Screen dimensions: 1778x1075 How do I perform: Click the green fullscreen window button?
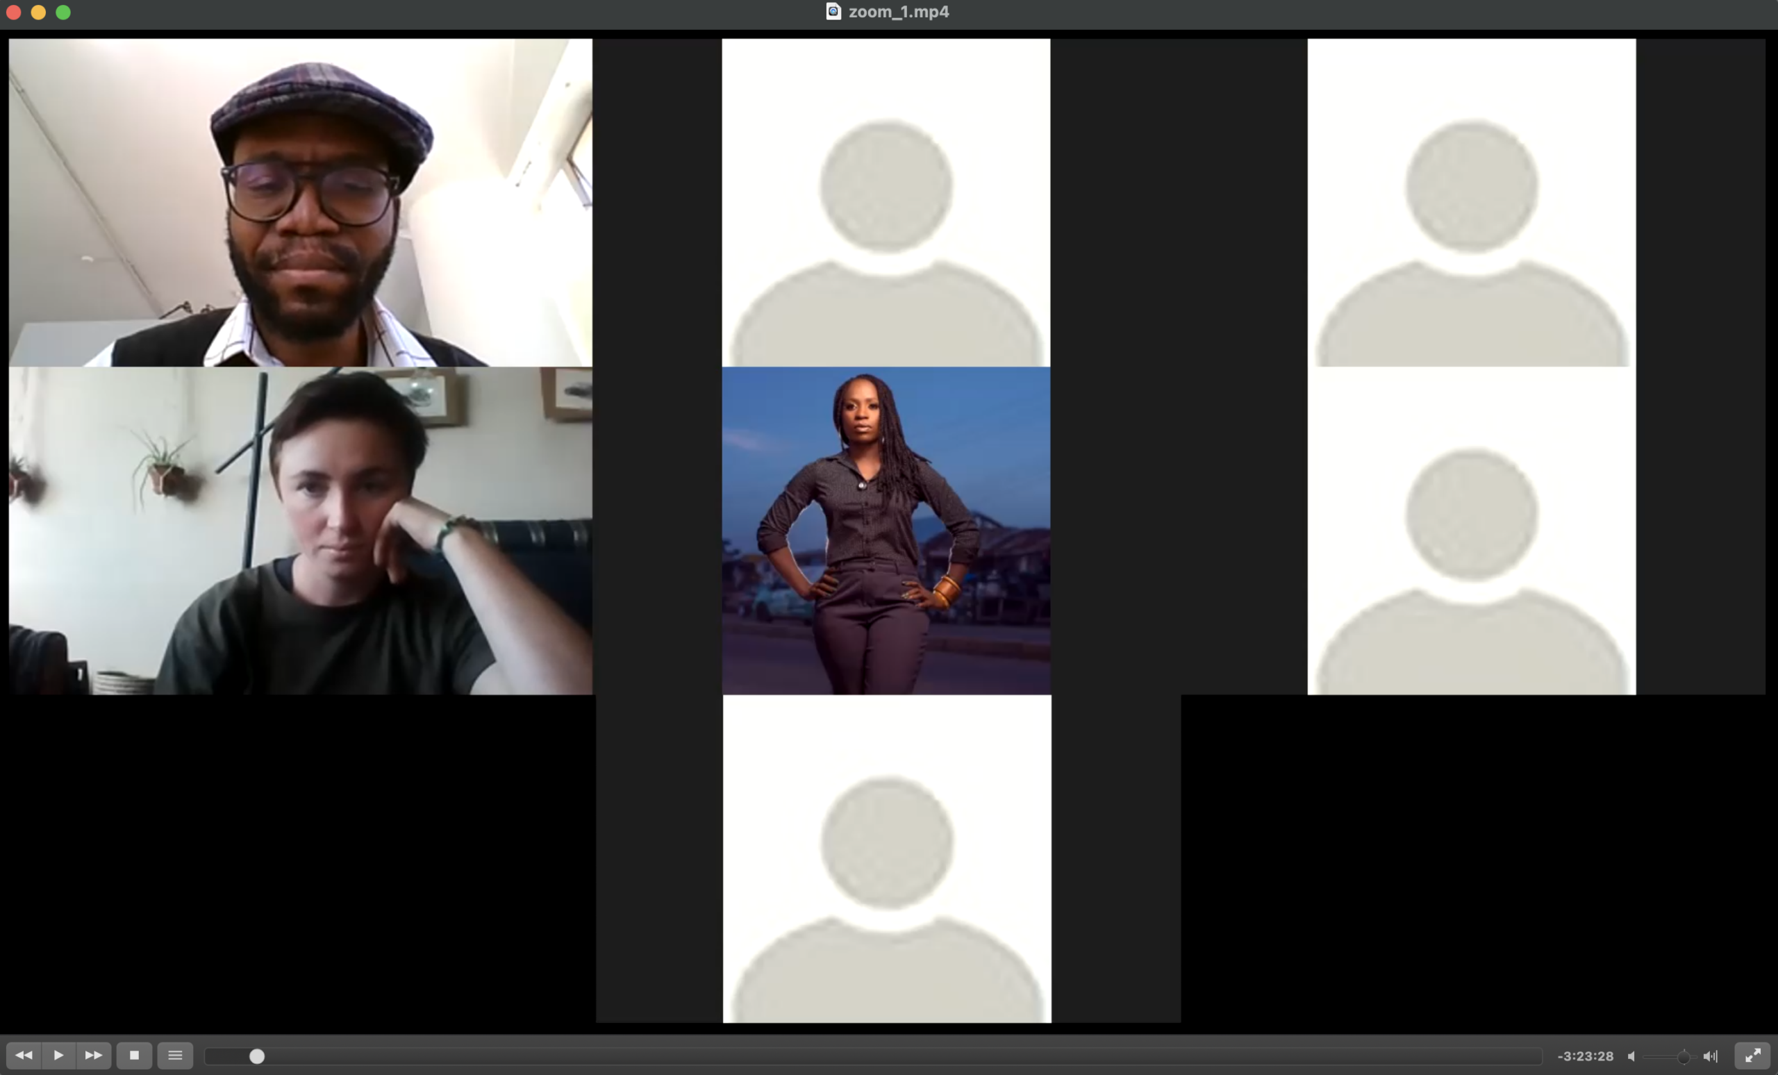click(x=63, y=12)
